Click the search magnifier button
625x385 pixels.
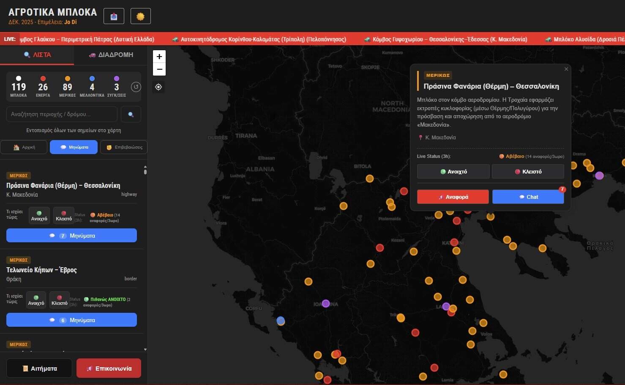[x=131, y=114]
